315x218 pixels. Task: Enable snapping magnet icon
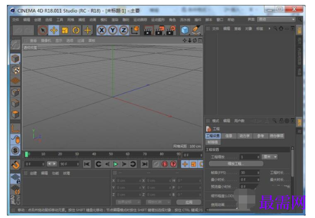pyautogui.click(x=15, y=165)
